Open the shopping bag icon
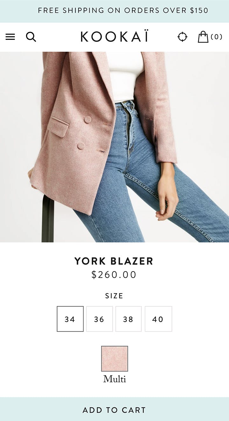Screen dimensions: 229x421 (x=203, y=37)
